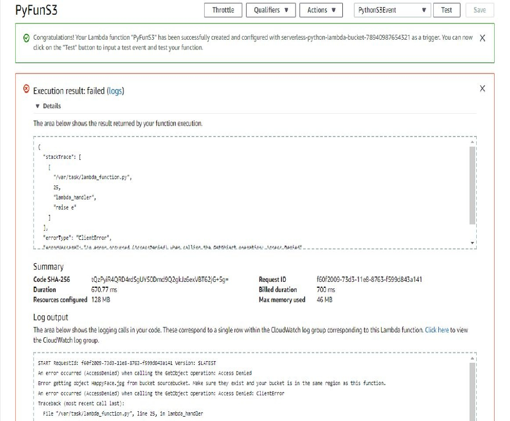The height and width of the screenshot is (421, 510).
Task: Select the Request ID value text
Action: point(369,279)
